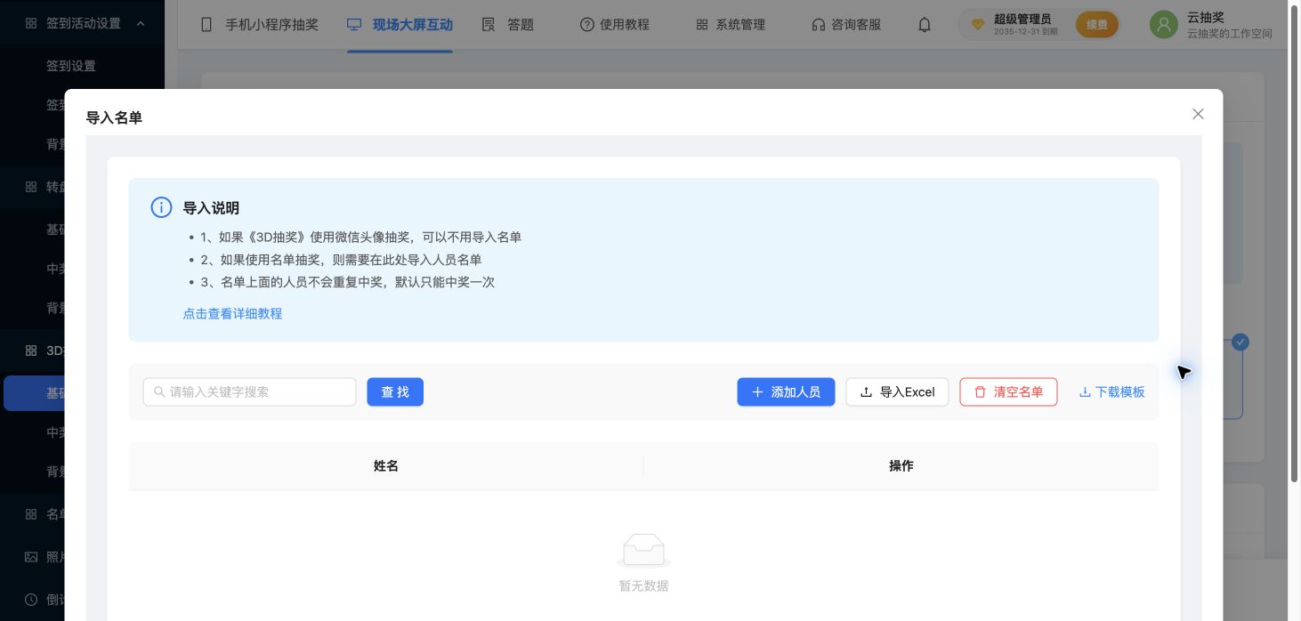1301x621 pixels.
Task: Click the 倒计时 clock icon in sidebar
Action: (31, 600)
